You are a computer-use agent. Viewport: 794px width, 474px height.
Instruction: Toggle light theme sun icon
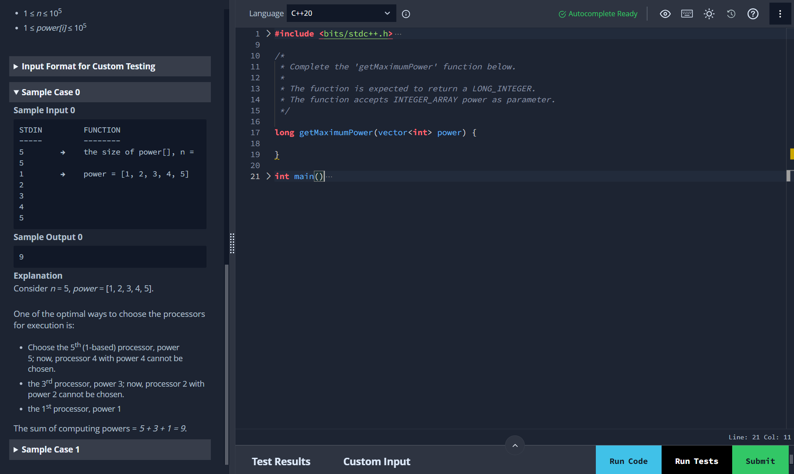pyautogui.click(x=709, y=14)
